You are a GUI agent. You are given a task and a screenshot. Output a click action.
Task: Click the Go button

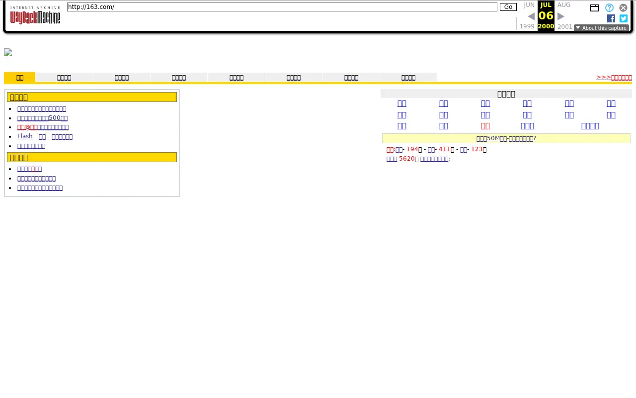click(508, 7)
